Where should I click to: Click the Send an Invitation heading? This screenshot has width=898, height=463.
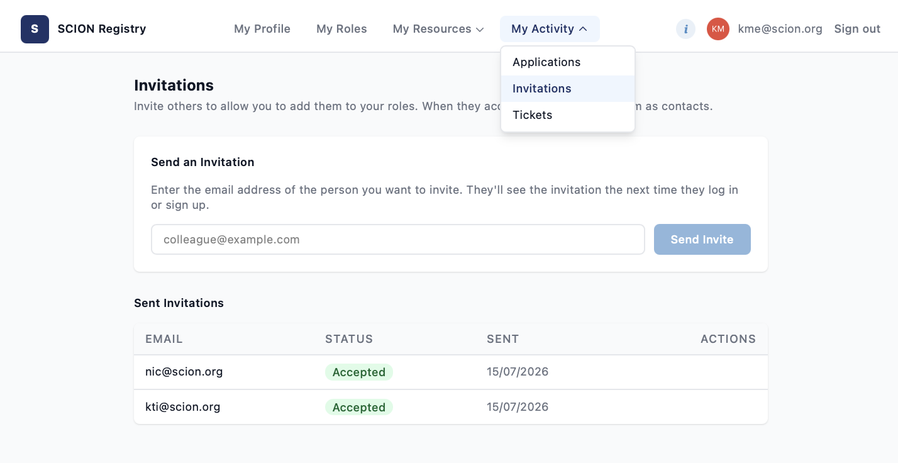pyautogui.click(x=202, y=162)
